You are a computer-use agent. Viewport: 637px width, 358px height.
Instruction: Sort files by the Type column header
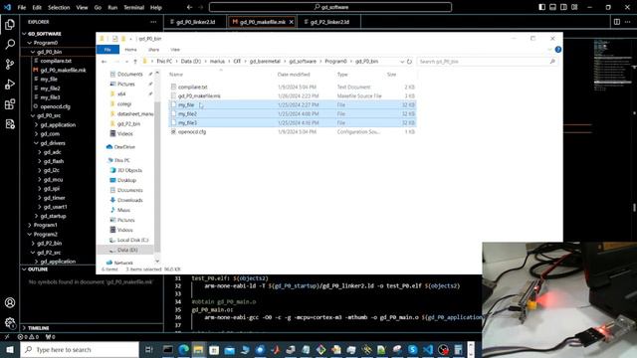(342, 75)
